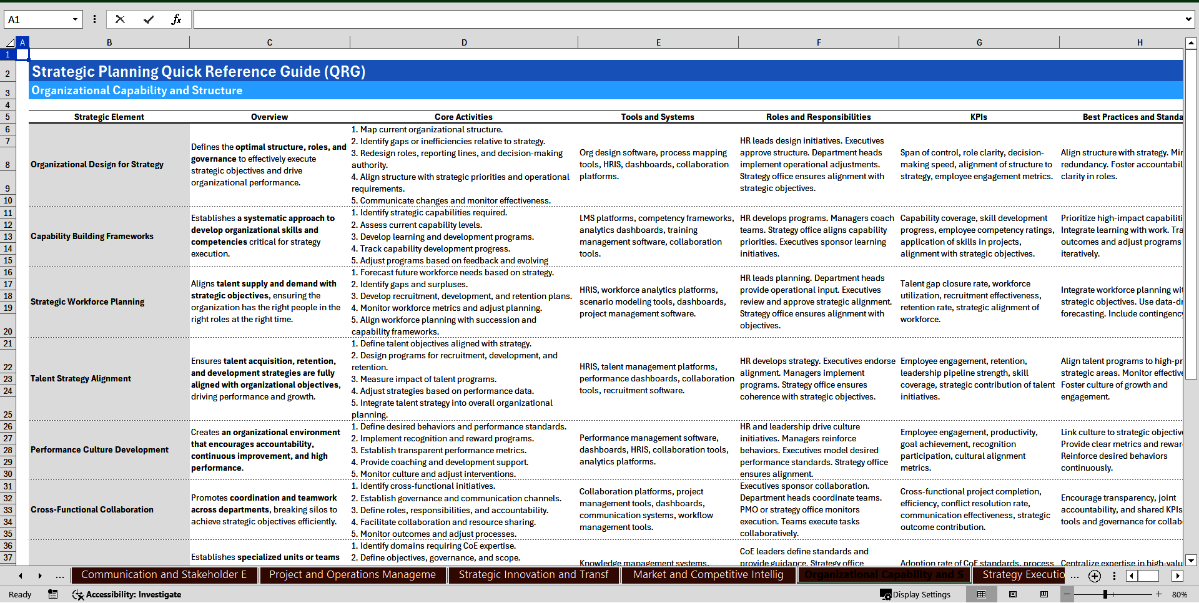1199x603 pixels.
Task: Open Page Break Preview from the status bar
Action: tap(1045, 594)
